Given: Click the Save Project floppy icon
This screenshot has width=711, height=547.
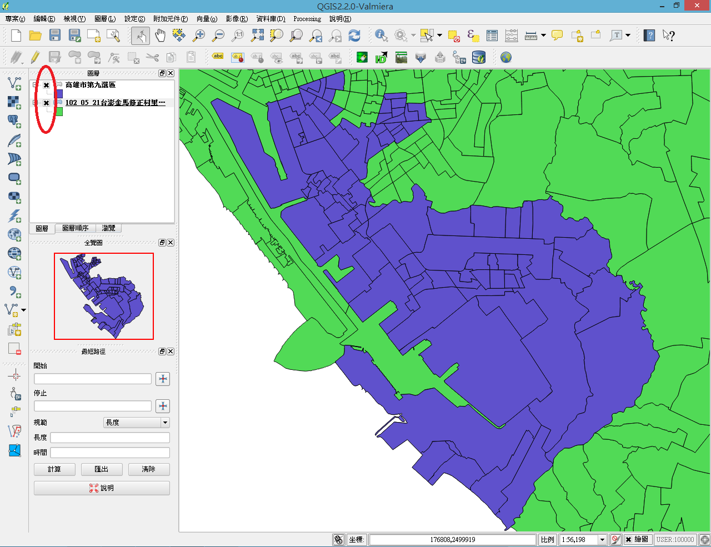Looking at the screenshot, I should click(x=54, y=36).
